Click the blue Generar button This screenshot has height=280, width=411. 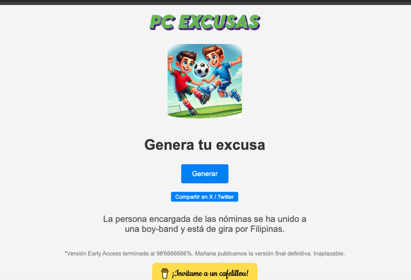(x=205, y=174)
